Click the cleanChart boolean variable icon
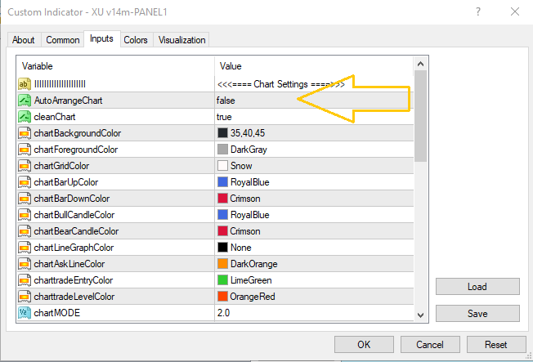Screen dimensions: 533x362 coord(25,117)
